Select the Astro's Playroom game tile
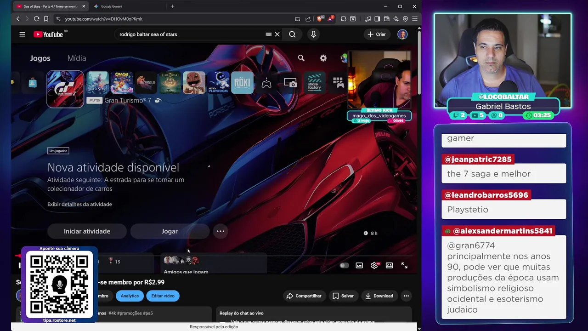 pos(218,83)
